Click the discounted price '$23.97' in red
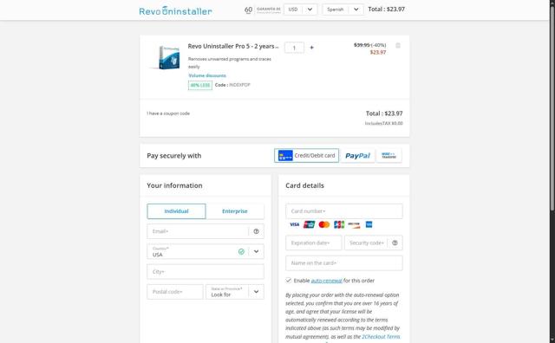The image size is (555, 343). coord(378,52)
